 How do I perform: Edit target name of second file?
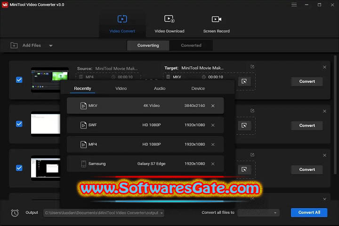coord(252,111)
